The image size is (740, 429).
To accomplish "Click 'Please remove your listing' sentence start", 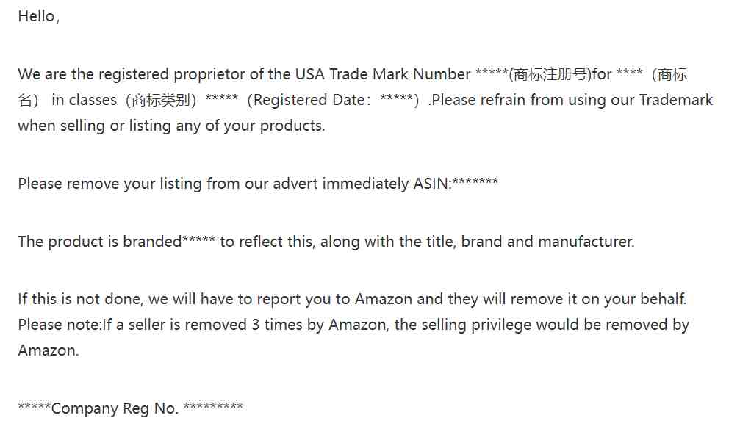I will tap(110, 184).
